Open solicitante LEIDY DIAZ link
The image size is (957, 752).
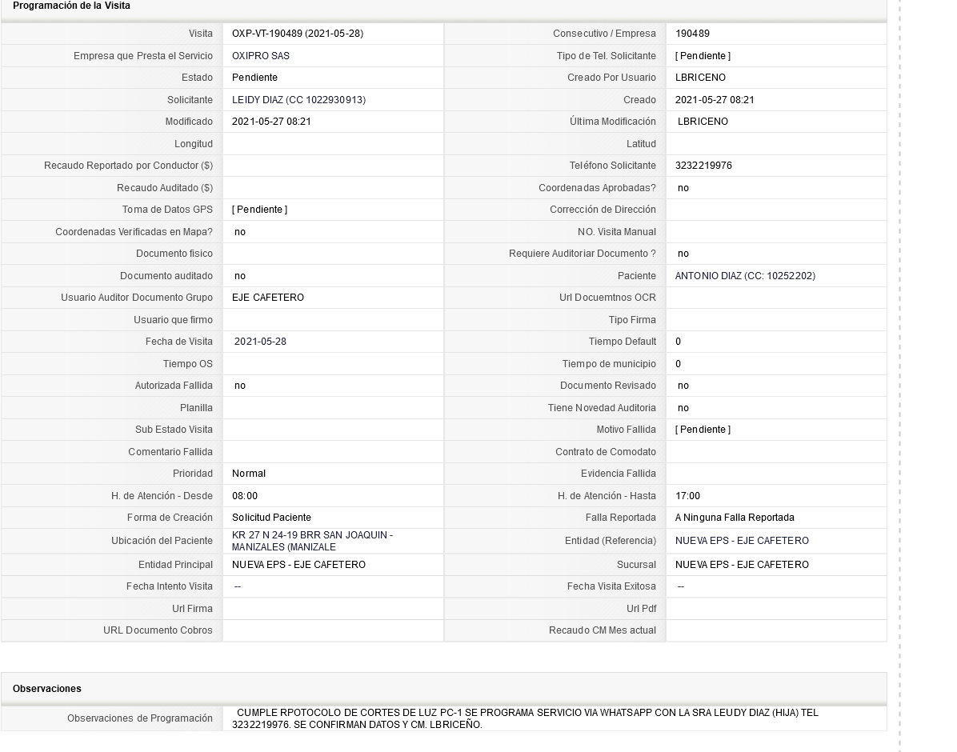point(298,99)
